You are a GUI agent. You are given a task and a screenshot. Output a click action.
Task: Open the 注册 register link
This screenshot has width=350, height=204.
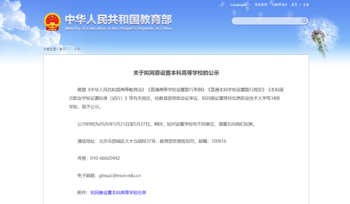pyautogui.click(x=306, y=5)
